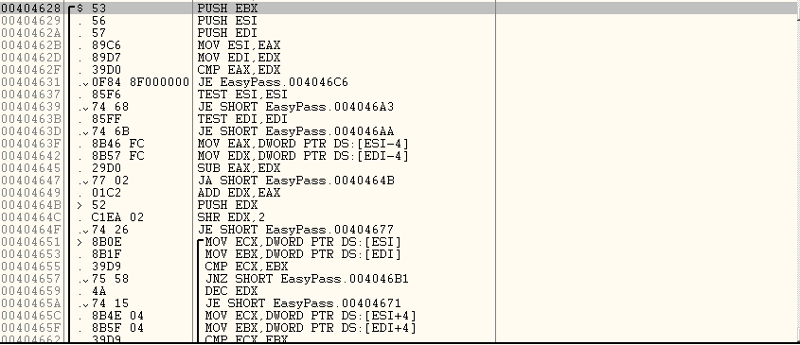Click jump target marker at 0040464B
The image size is (800, 345).
[x=80, y=205]
